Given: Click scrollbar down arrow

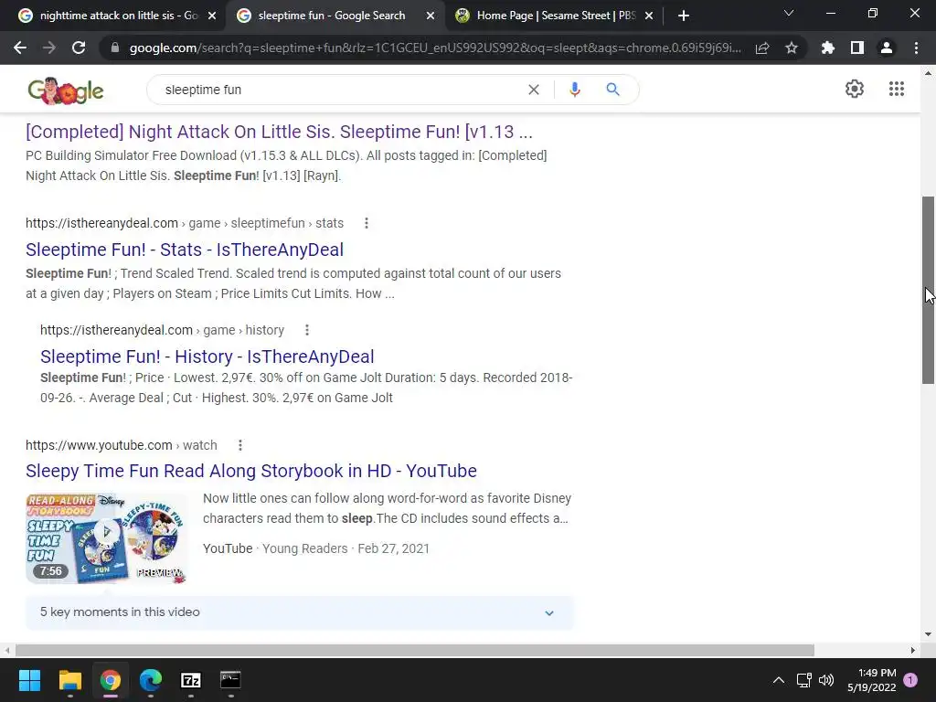Looking at the screenshot, I should 928,634.
